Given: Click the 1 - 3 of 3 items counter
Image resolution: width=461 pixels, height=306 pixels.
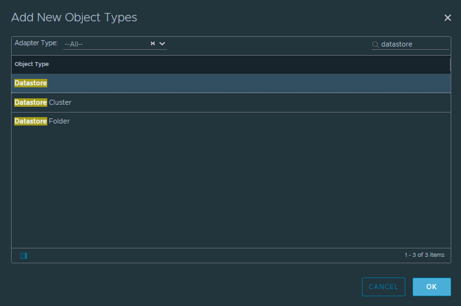Looking at the screenshot, I should 424,255.
